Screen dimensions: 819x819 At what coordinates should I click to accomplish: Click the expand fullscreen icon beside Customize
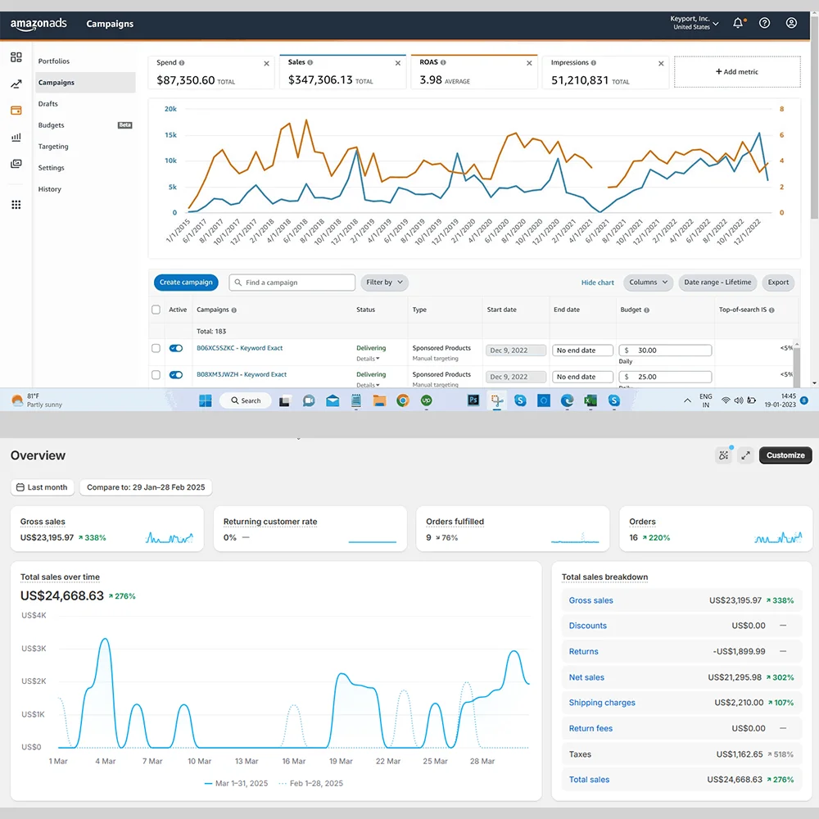745,455
